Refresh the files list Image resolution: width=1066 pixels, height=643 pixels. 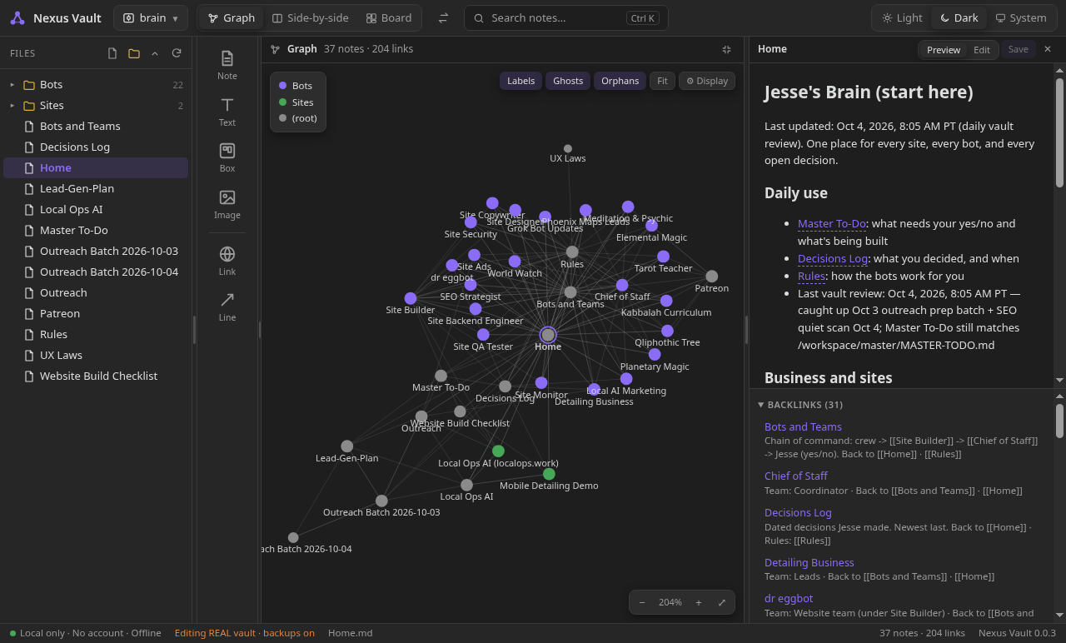click(177, 53)
